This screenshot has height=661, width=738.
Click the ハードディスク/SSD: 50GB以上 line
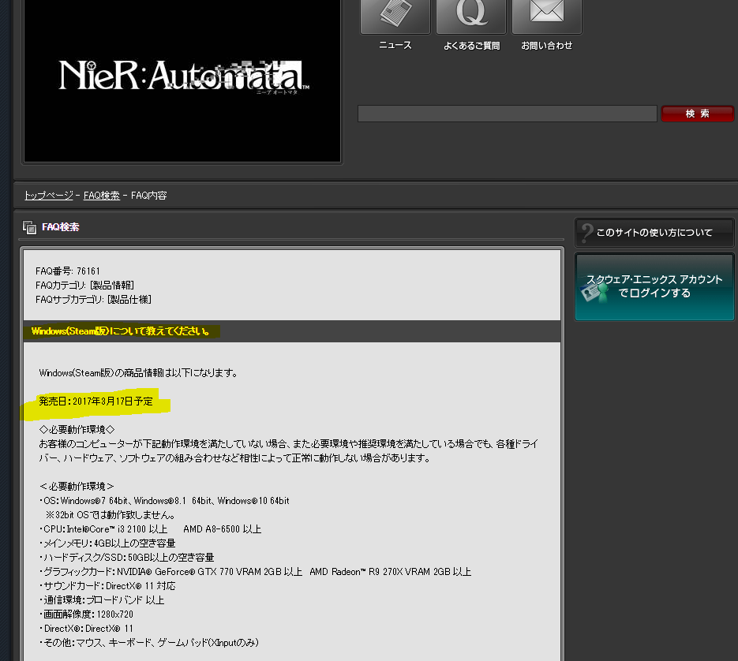click(x=126, y=558)
